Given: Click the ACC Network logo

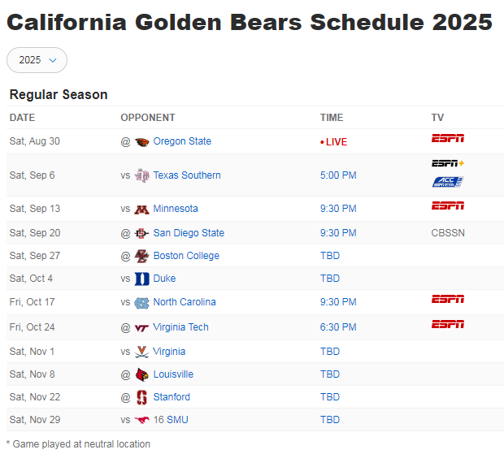Looking at the screenshot, I should [x=448, y=182].
